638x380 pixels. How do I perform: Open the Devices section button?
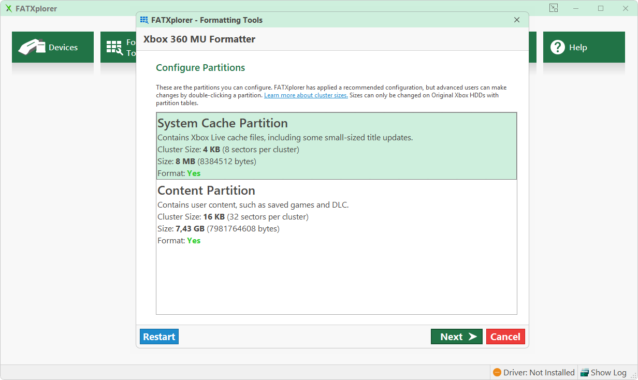pyautogui.click(x=53, y=47)
